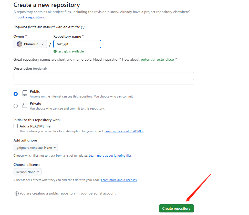
Task: Click the Create repository button
Action: coord(176,208)
